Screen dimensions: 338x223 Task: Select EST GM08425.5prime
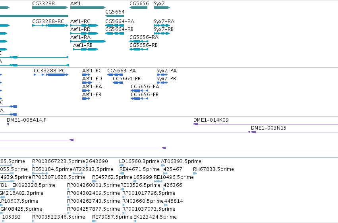[21, 209]
